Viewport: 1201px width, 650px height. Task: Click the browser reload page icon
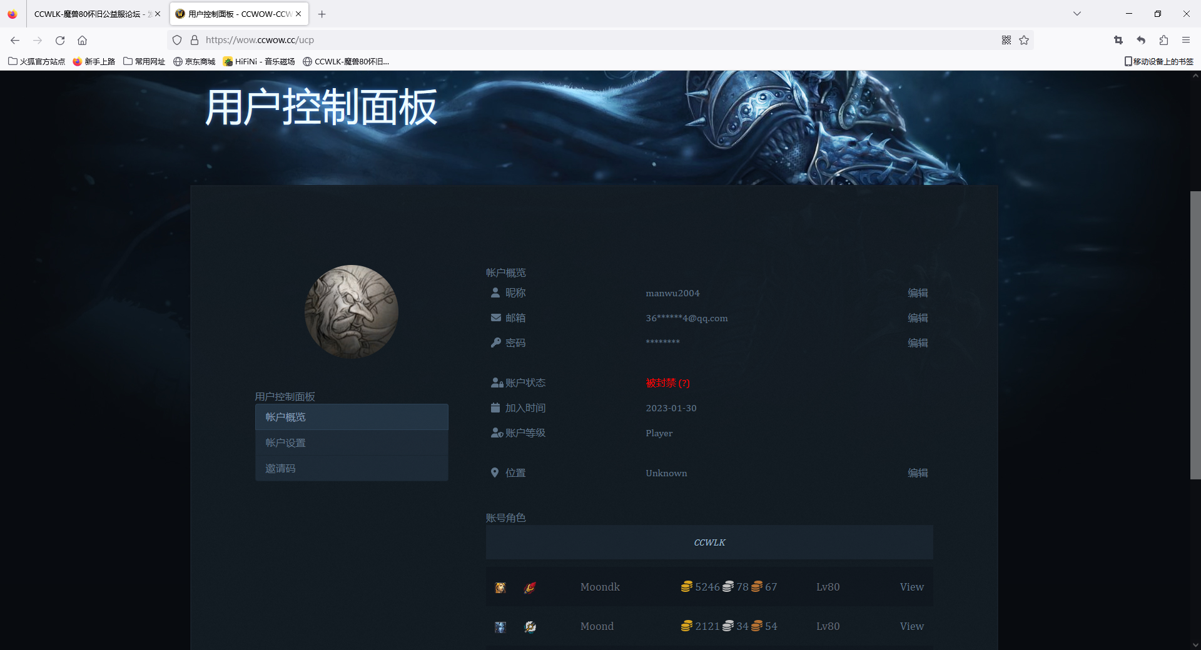click(x=60, y=40)
